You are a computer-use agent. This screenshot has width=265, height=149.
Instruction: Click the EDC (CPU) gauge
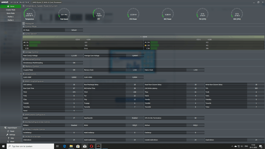237,14
